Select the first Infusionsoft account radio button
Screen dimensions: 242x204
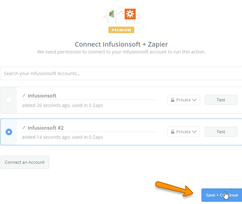pos(9,100)
